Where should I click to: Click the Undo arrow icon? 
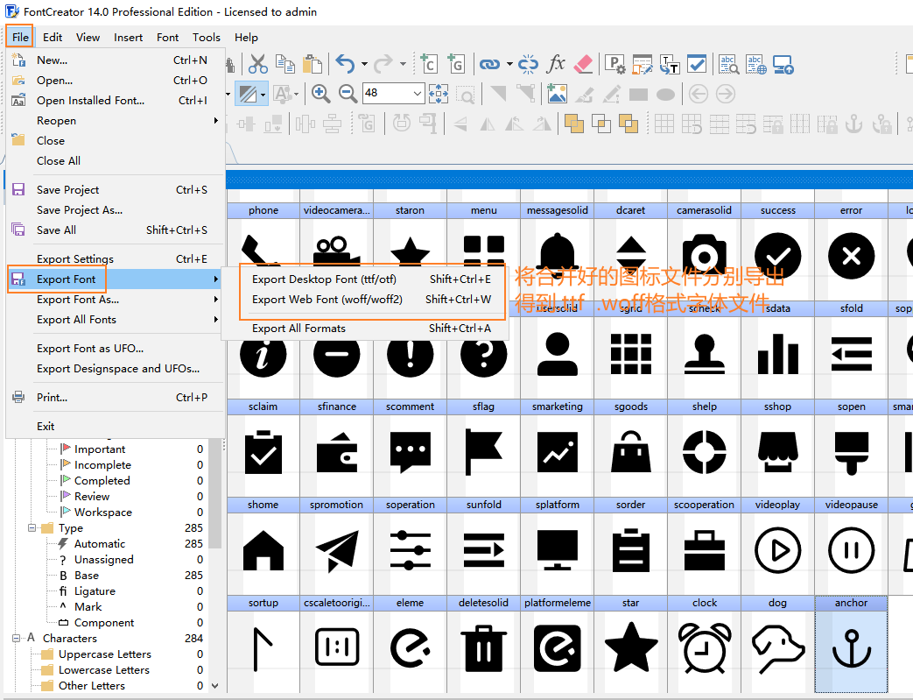point(345,64)
